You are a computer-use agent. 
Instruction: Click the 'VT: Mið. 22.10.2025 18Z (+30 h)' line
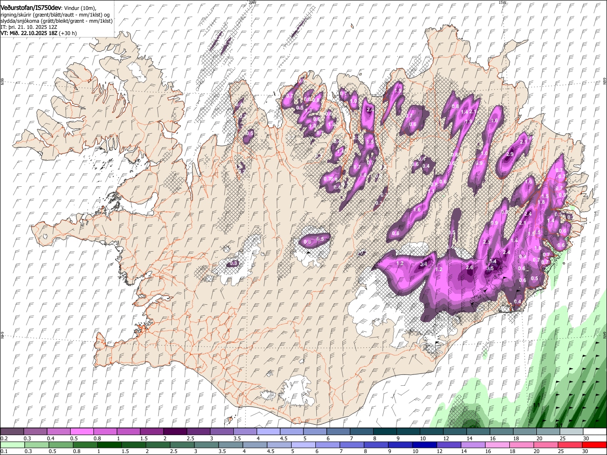[x=38, y=33]
